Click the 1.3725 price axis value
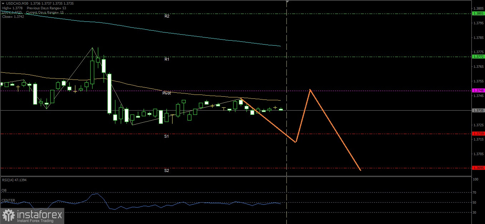485x224 pixels. pyautogui.click(x=478, y=125)
